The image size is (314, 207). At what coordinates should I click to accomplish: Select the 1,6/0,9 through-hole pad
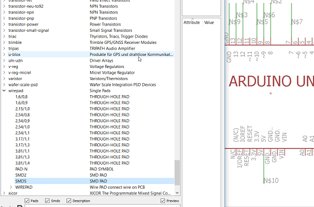tap(95, 103)
